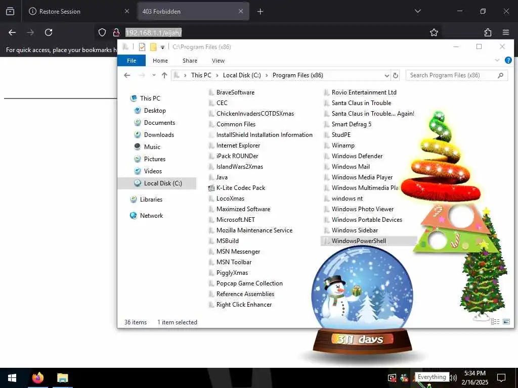Select the Winamp folder

343,145
